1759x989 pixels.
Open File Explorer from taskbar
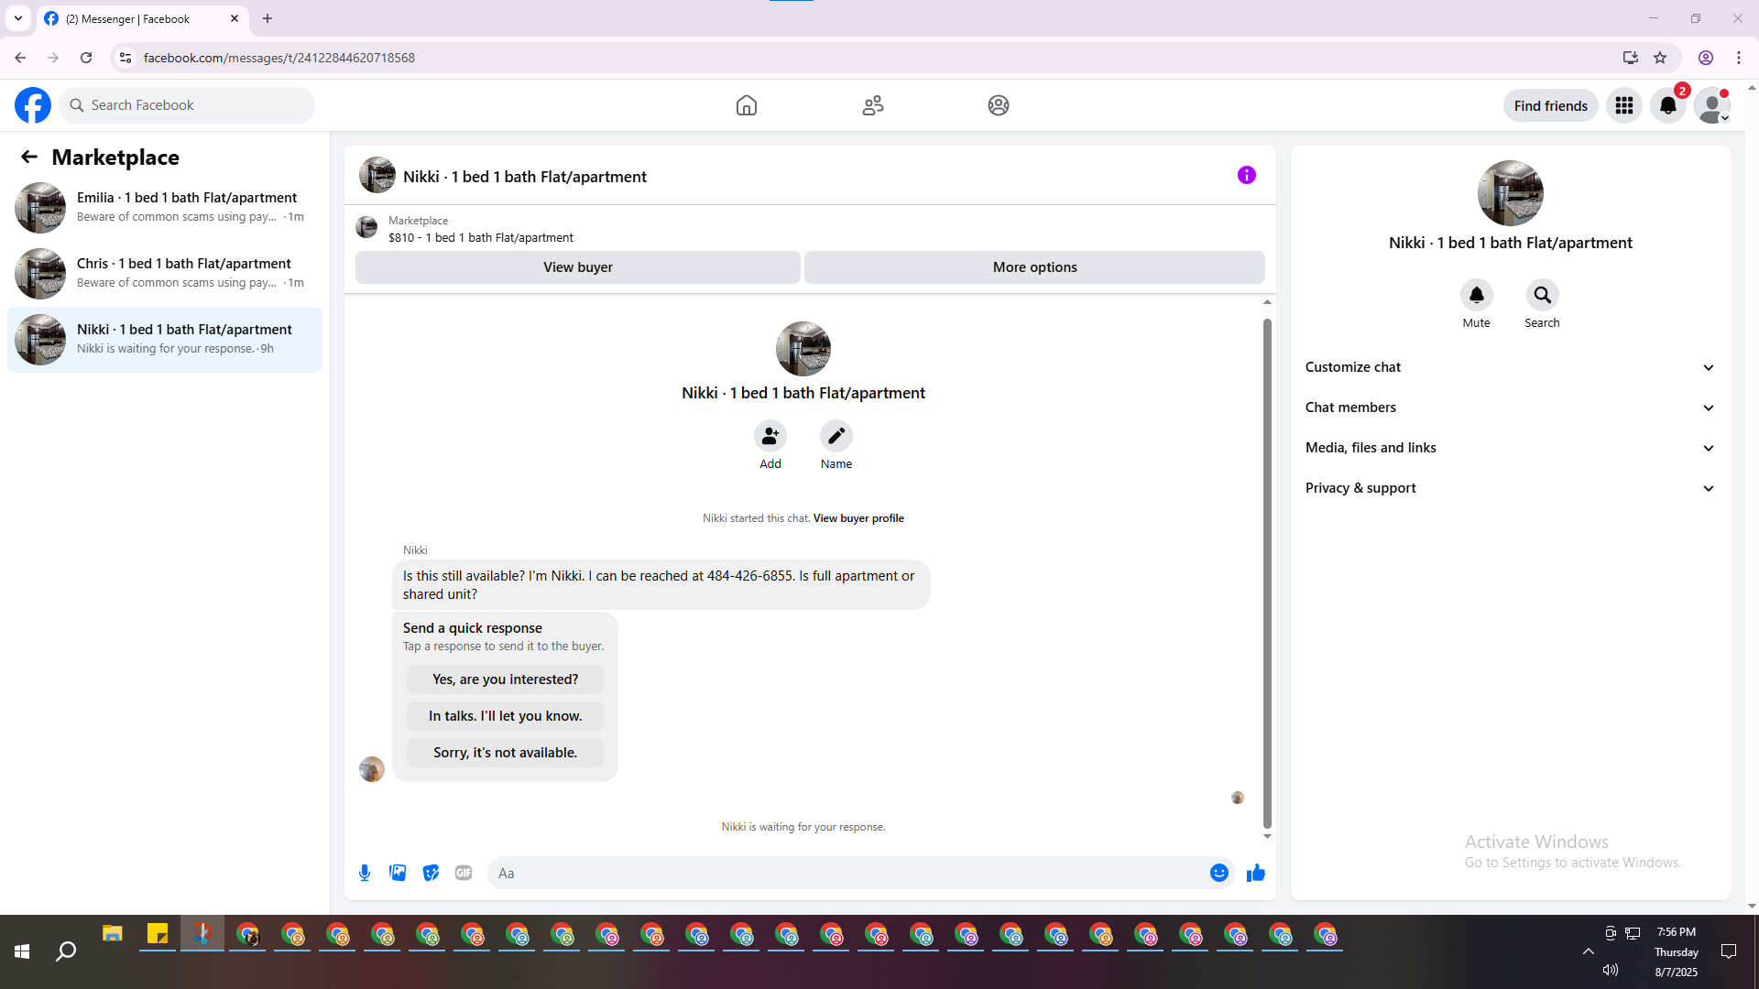coord(113,934)
